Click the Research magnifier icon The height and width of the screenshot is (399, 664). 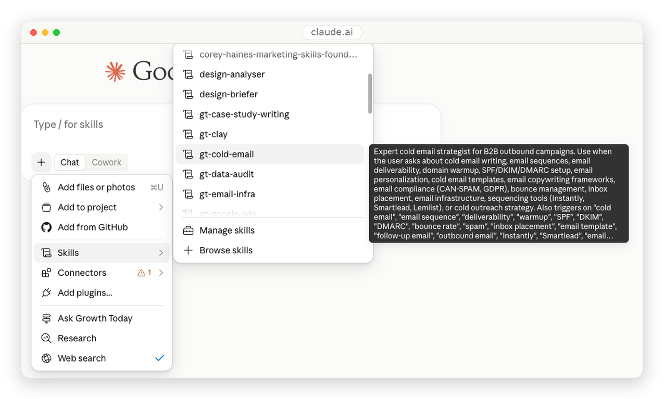46,338
